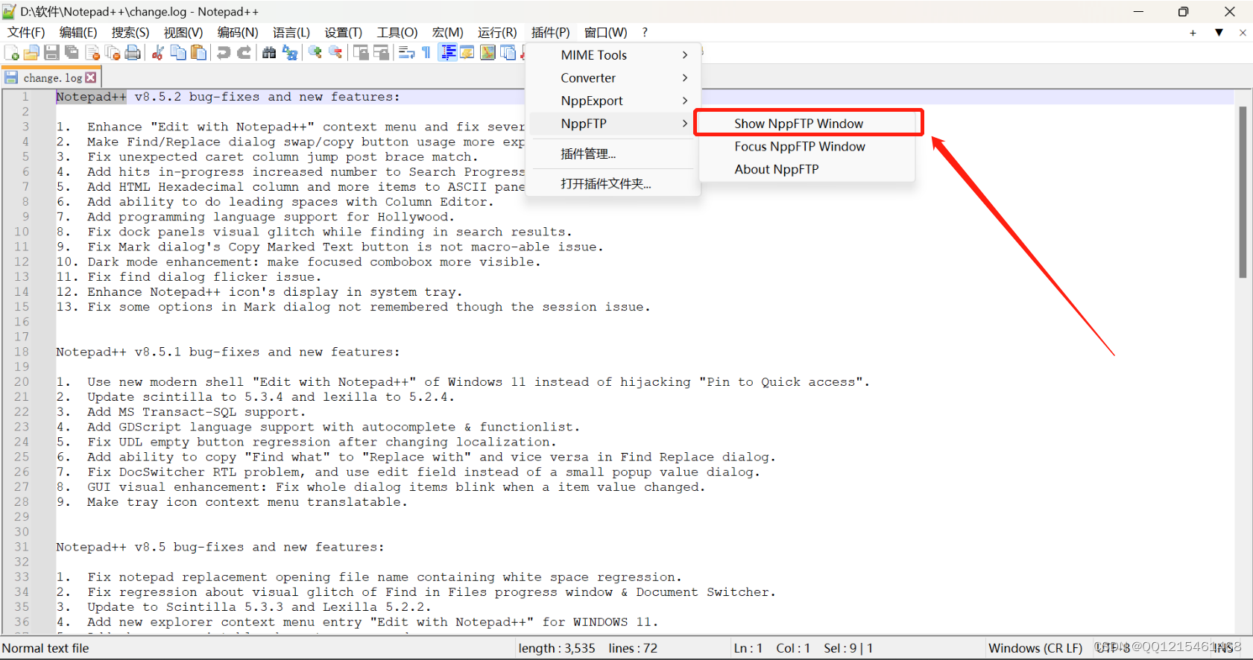Viewport: 1253px width, 660px height.
Task: Open the ? help menu
Action: 645,32
